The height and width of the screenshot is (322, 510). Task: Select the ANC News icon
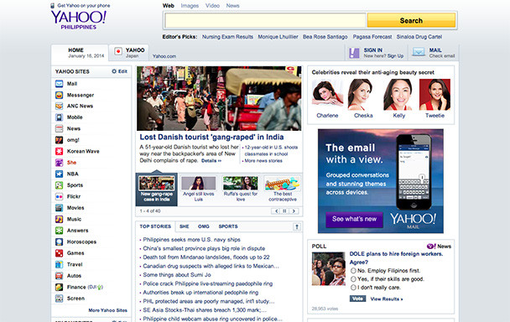pos(59,106)
